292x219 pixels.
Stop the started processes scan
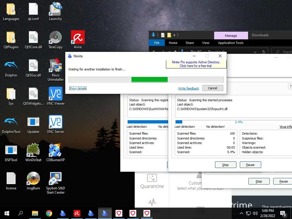pyautogui.click(x=226, y=165)
